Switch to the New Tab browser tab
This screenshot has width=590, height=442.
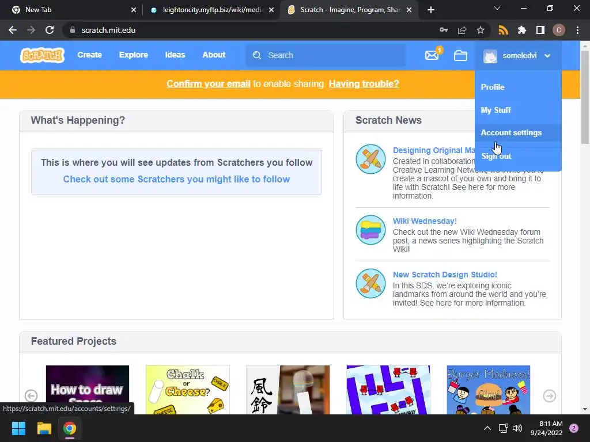click(71, 10)
